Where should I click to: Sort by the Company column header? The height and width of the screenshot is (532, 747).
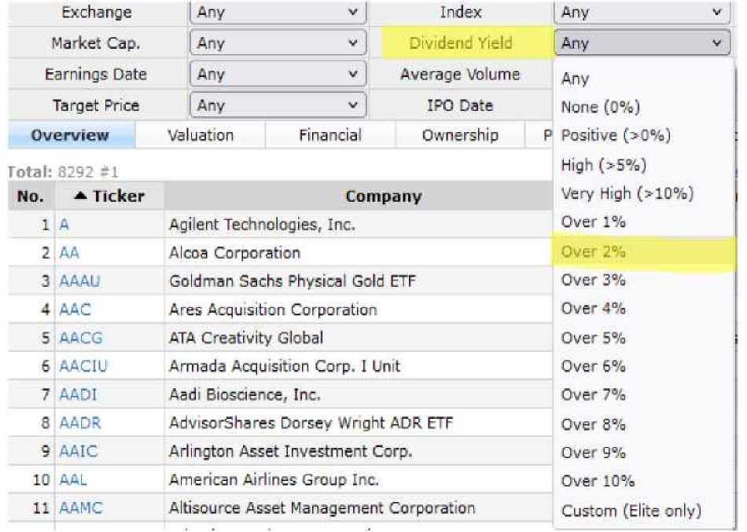[x=384, y=196]
